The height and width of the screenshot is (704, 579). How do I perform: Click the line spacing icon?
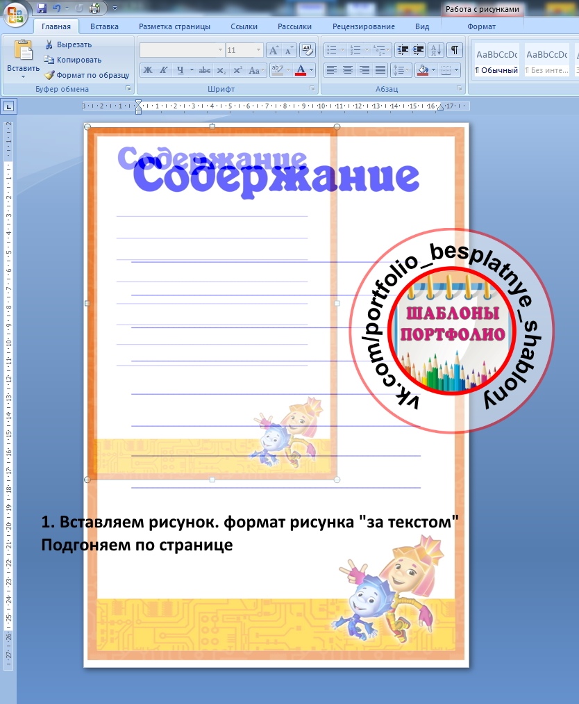pyautogui.click(x=398, y=70)
